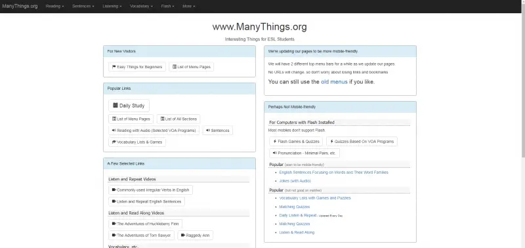525x248 pixels.
Task: Open Reading with Audio (Selected VOA Programs)
Action: point(154,131)
